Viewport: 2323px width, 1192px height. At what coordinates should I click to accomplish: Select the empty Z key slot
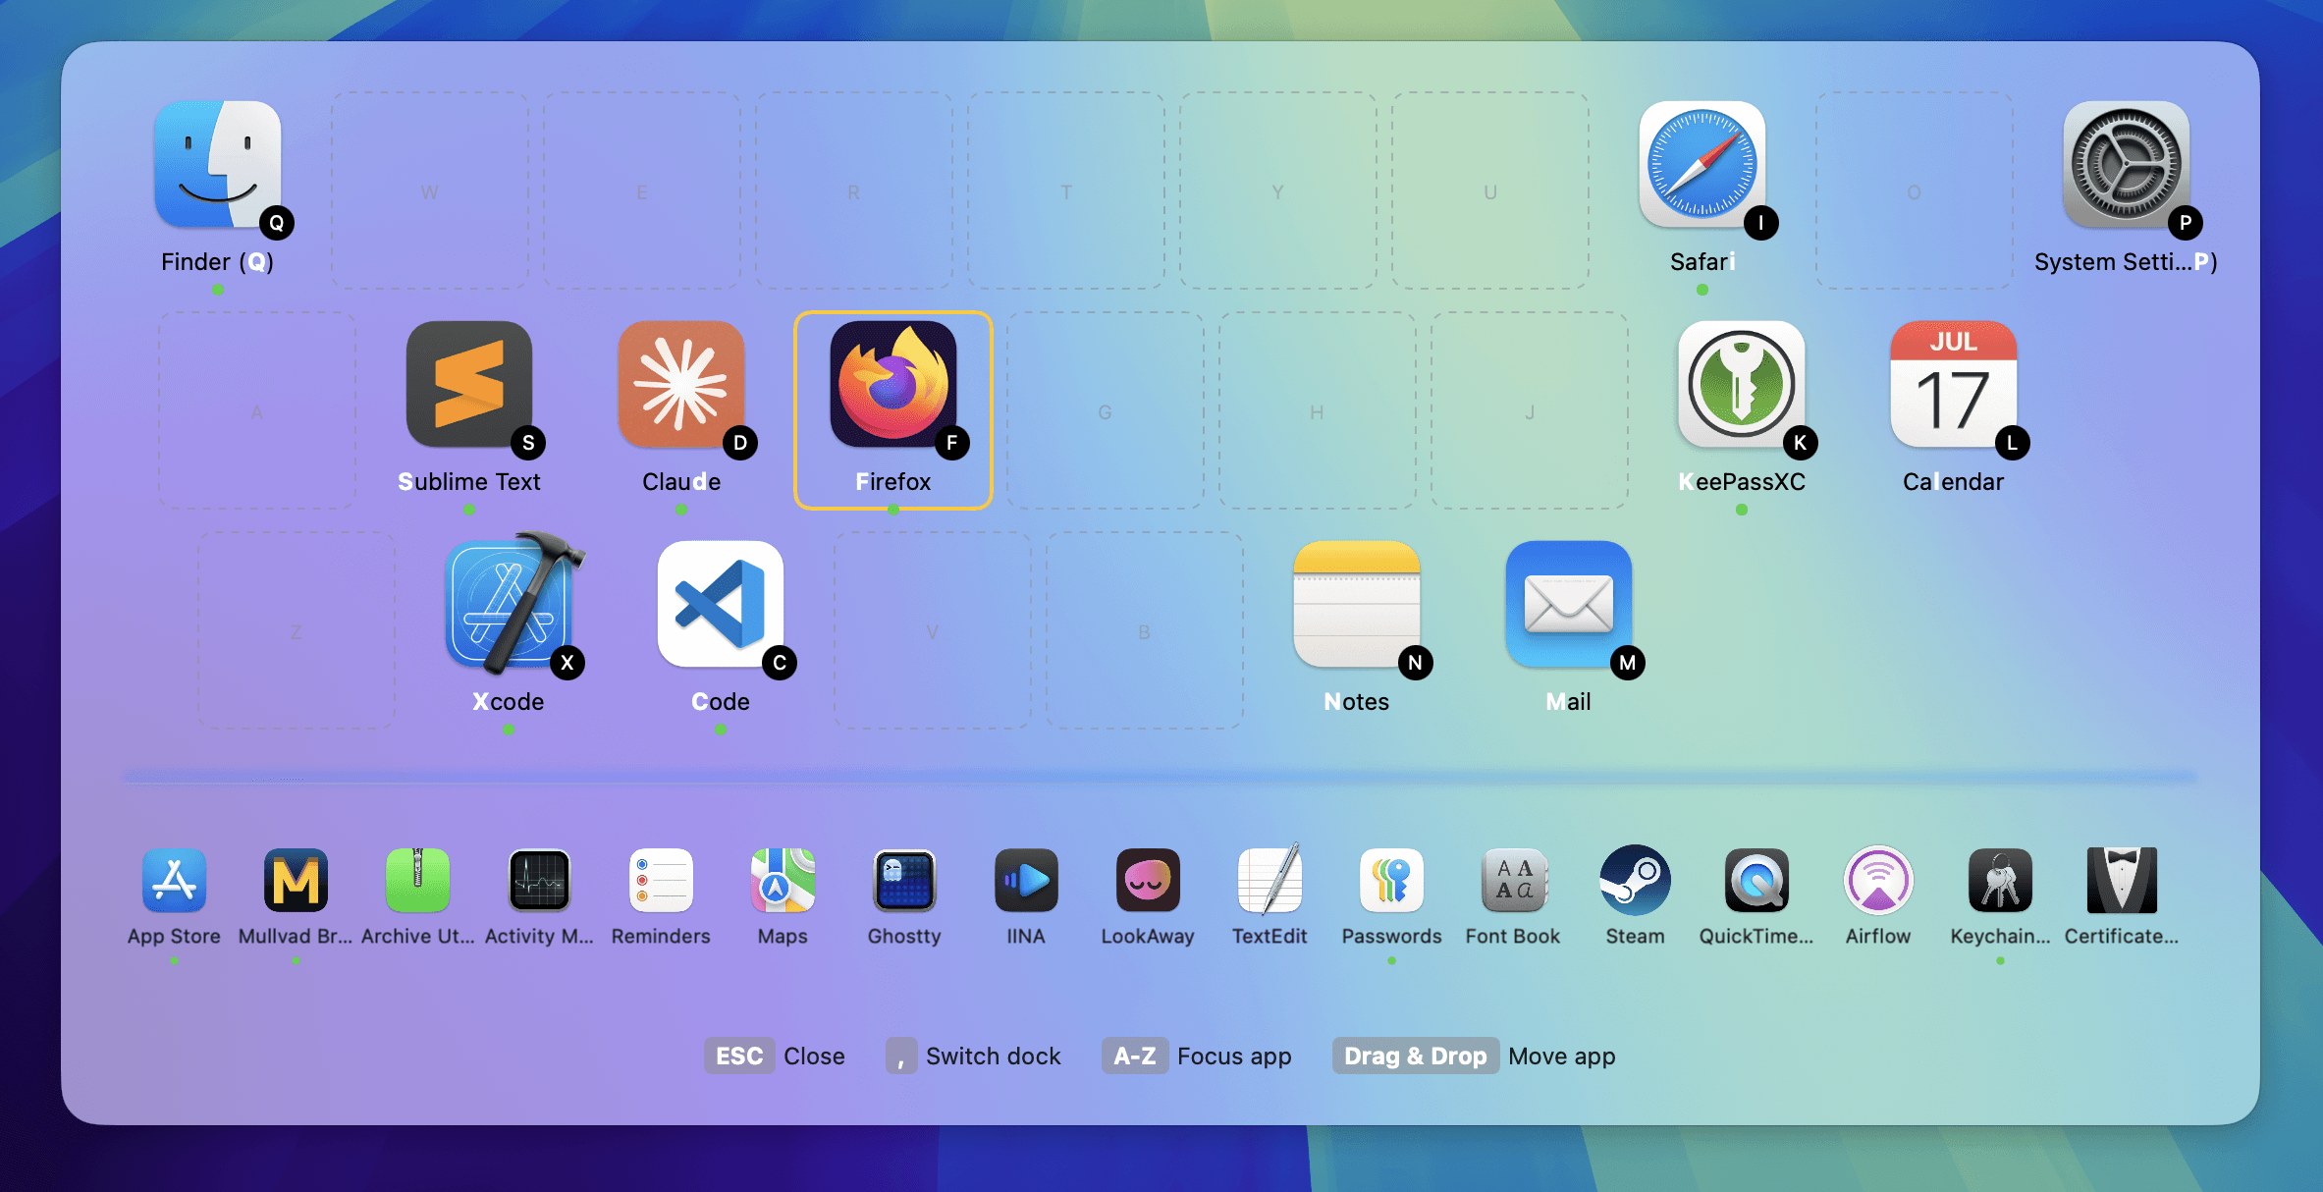tap(297, 630)
